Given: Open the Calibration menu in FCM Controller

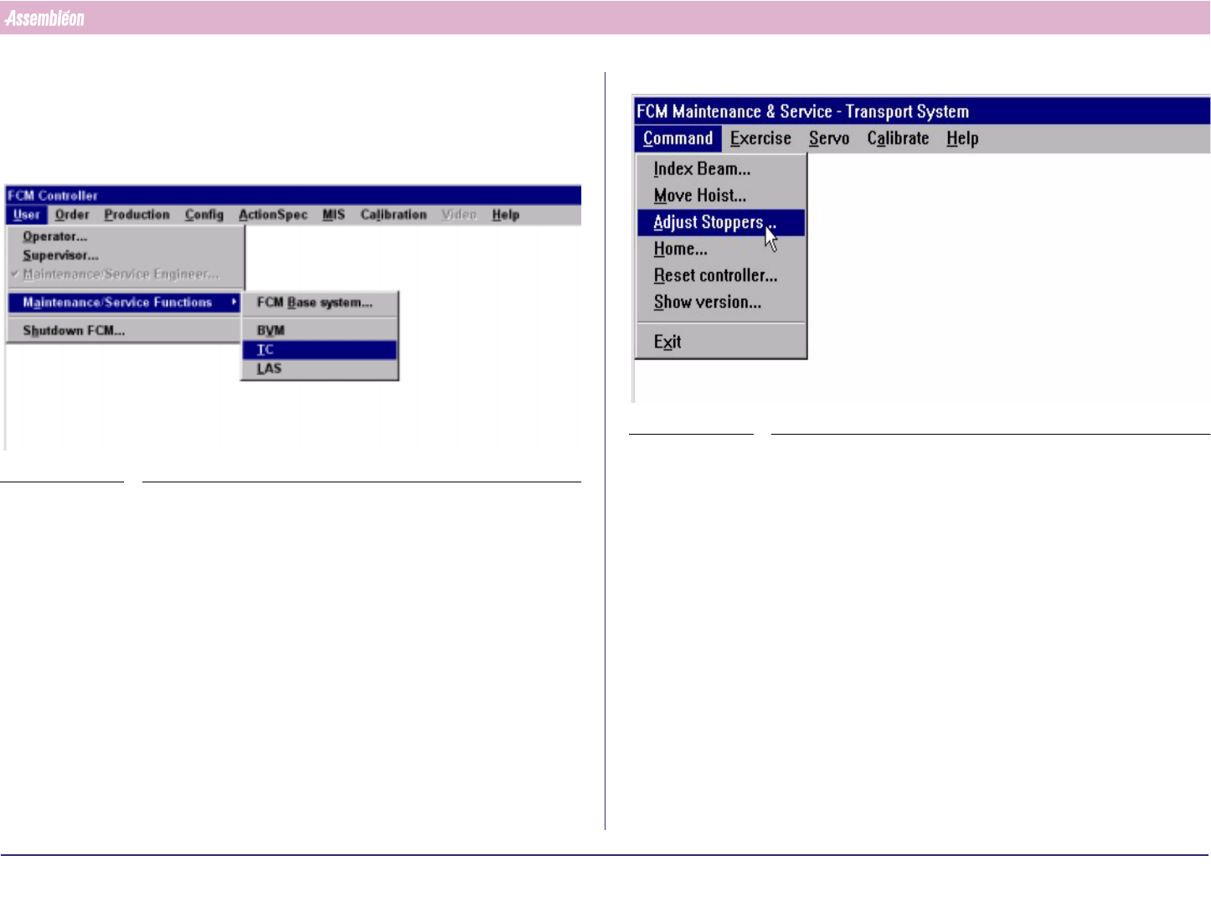Looking at the screenshot, I should pos(394,215).
